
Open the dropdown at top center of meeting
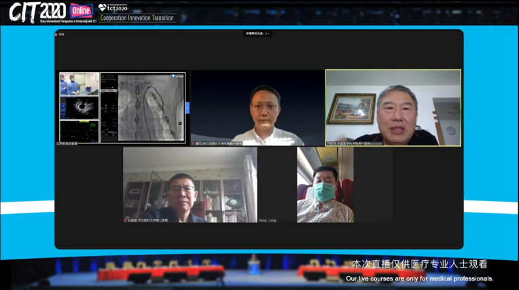(258, 33)
